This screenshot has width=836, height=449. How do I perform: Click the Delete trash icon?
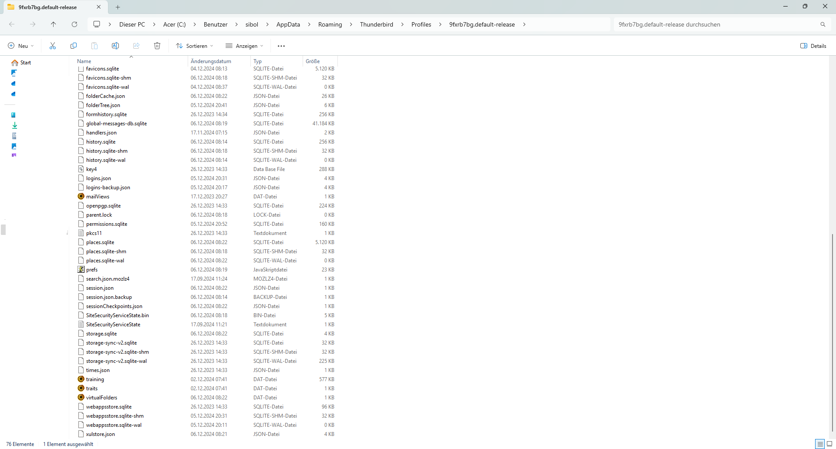pos(157,46)
